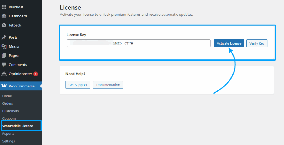Open the OptinMonster menu
Screen dimensions: 284x145
coord(21,74)
